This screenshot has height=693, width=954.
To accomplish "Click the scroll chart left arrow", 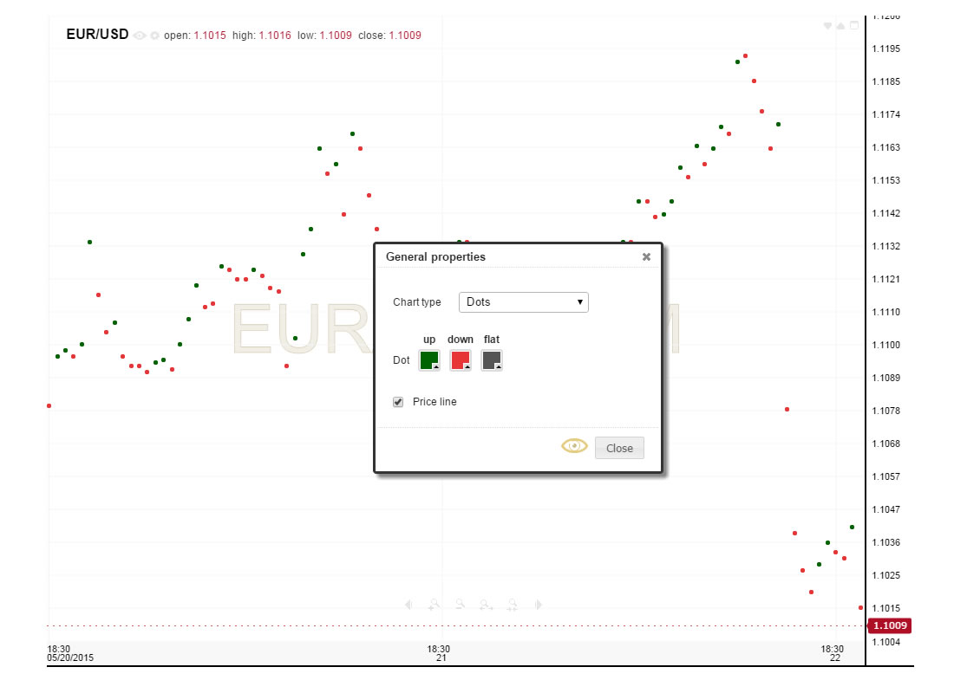I will [x=408, y=605].
